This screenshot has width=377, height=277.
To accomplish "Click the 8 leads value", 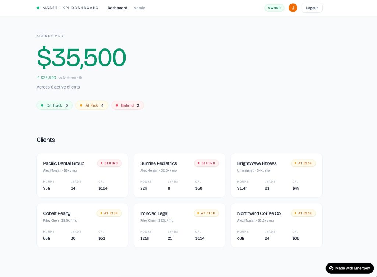I will click(169, 188).
